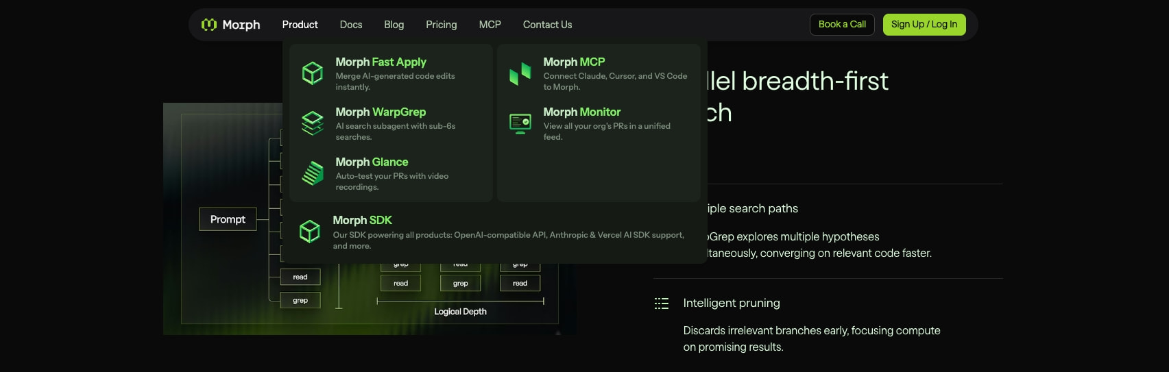The height and width of the screenshot is (372, 1169).
Task: Click the Morph MCP icon
Action: [520, 73]
